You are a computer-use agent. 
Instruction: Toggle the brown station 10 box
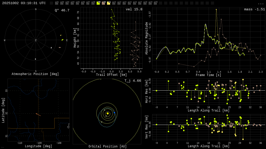[103, 3]
